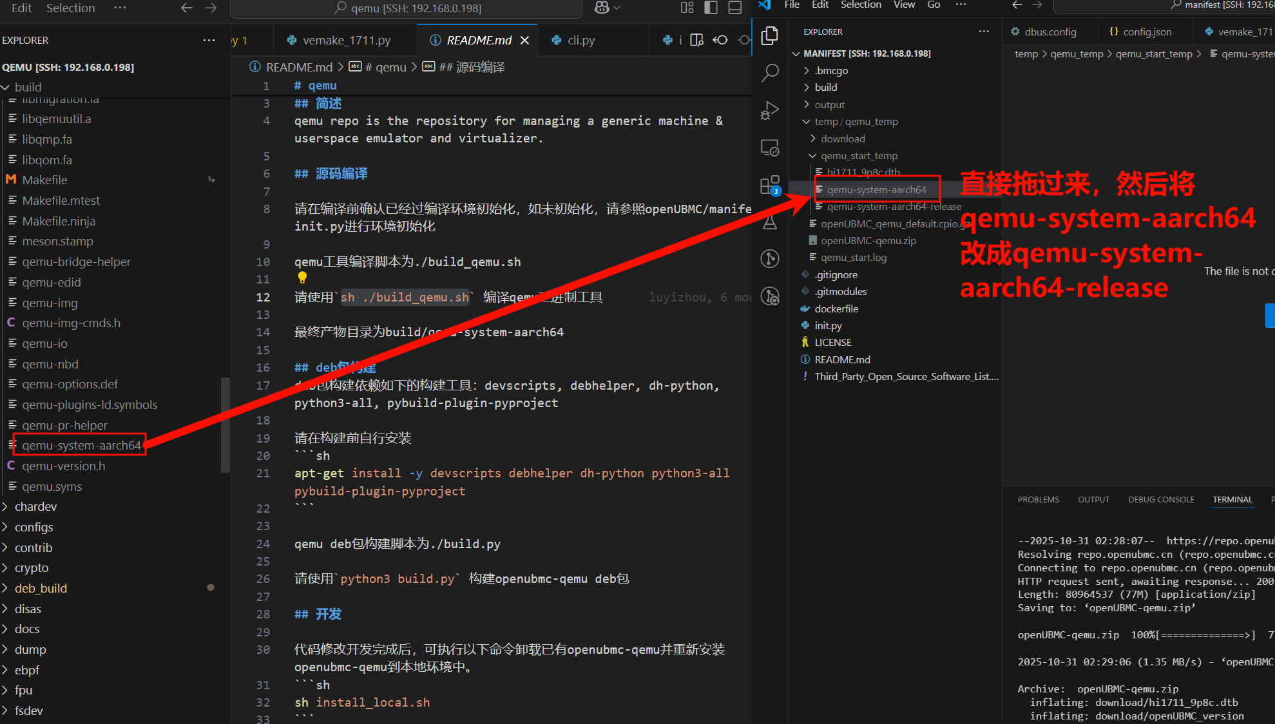Close the README.md tab
The height and width of the screenshot is (724, 1275).
[524, 40]
